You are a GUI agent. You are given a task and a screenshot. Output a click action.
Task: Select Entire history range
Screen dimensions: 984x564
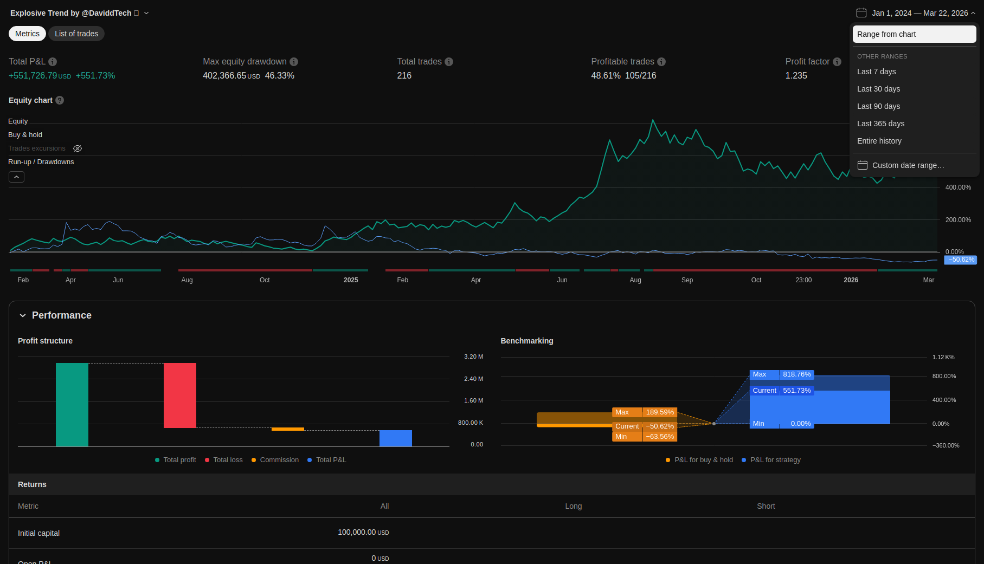point(879,141)
